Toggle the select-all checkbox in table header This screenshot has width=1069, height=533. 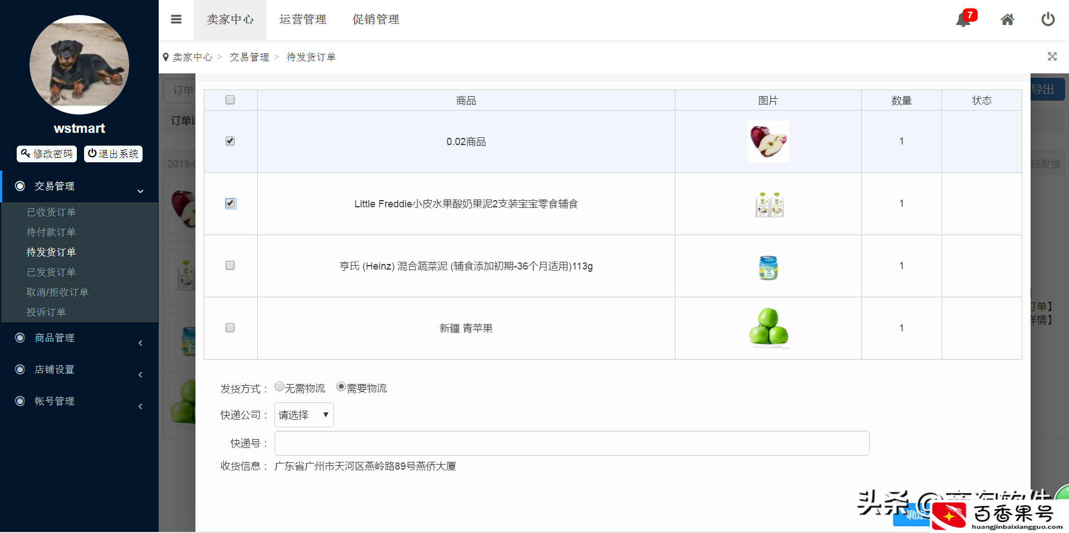[x=230, y=100]
